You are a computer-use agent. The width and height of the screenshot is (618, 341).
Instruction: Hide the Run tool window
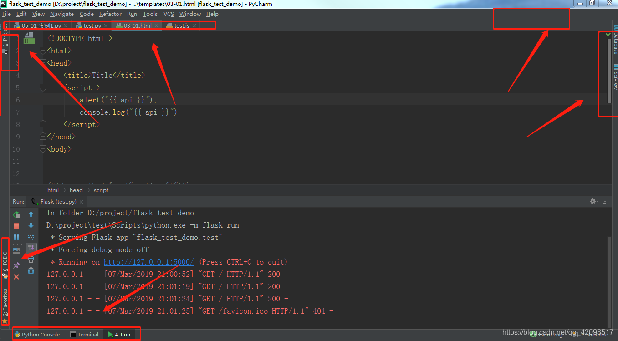tap(606, 201)
